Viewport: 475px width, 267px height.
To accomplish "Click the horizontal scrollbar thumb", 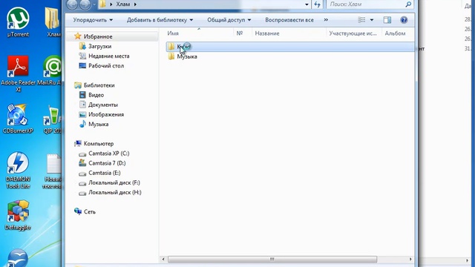I will coord(272,259).
